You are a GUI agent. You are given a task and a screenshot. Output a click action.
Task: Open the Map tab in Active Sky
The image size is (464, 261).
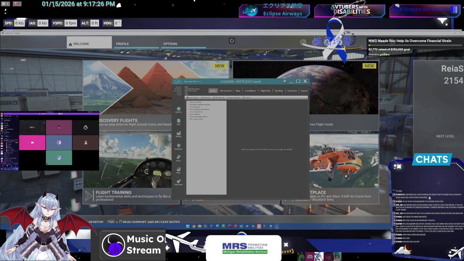tap(238, 91)
